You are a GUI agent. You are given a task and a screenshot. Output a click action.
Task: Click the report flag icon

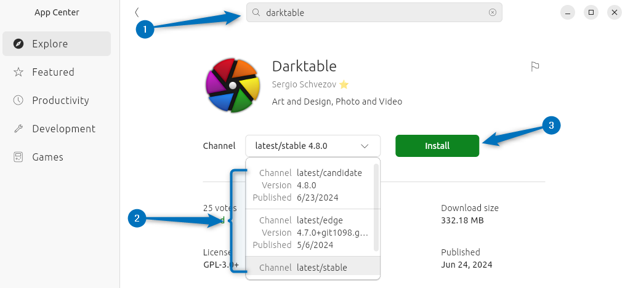pos(535,66)
